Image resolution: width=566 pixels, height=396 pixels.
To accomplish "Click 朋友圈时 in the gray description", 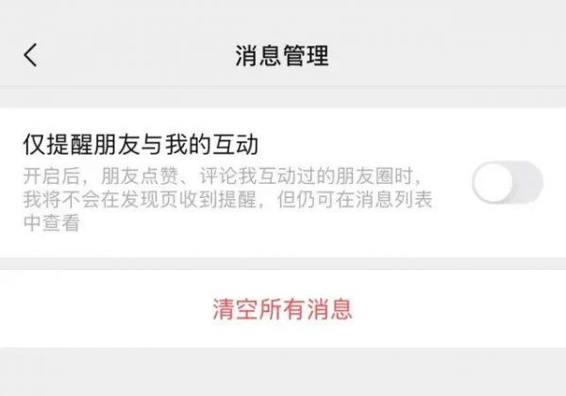I will pos(374,176).
